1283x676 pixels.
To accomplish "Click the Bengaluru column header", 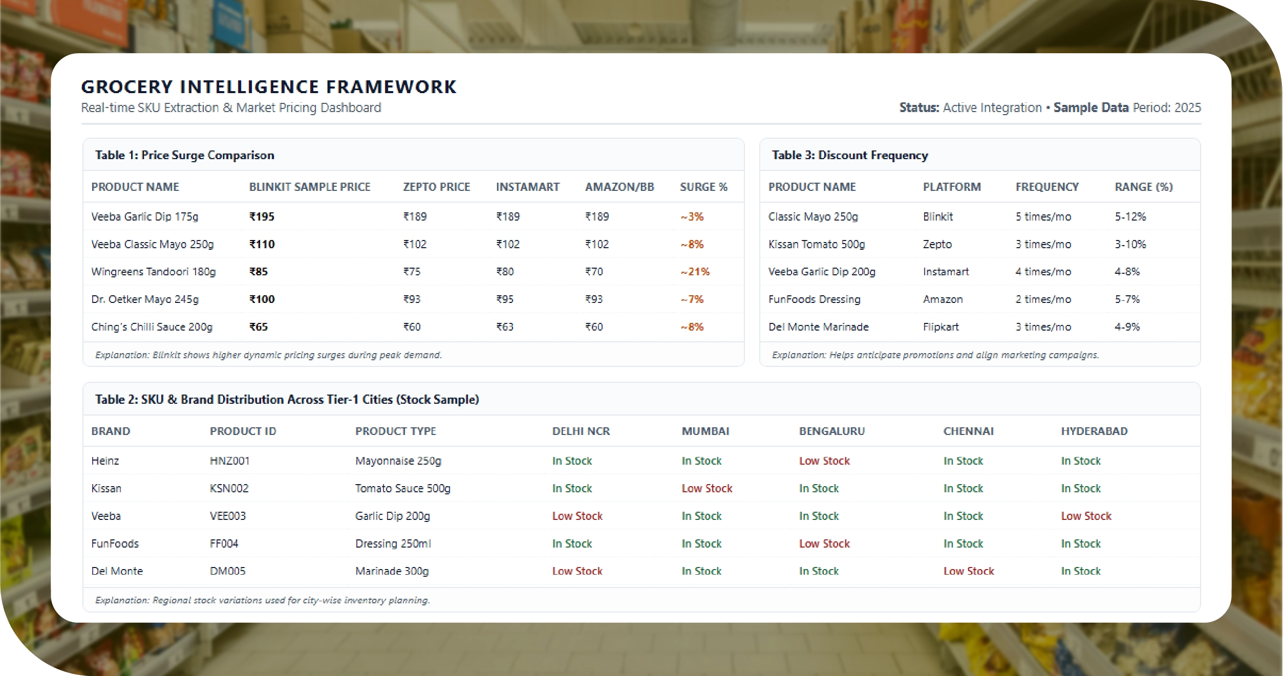I will tap(831, 431).
